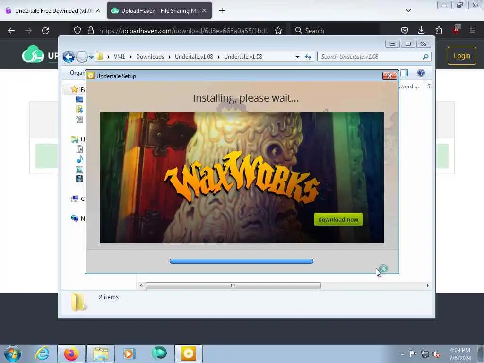Show hidden system tray icons
Viewport: 484px width, 363px height.
coord(402,354)
